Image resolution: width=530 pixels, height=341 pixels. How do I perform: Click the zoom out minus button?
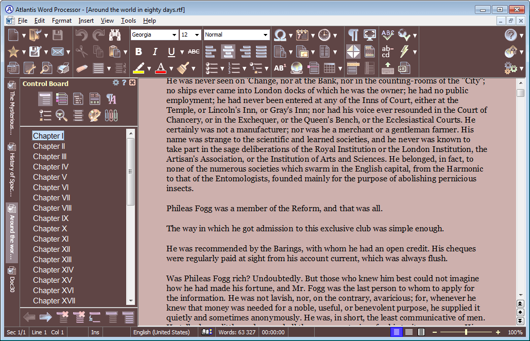point(435,332)
